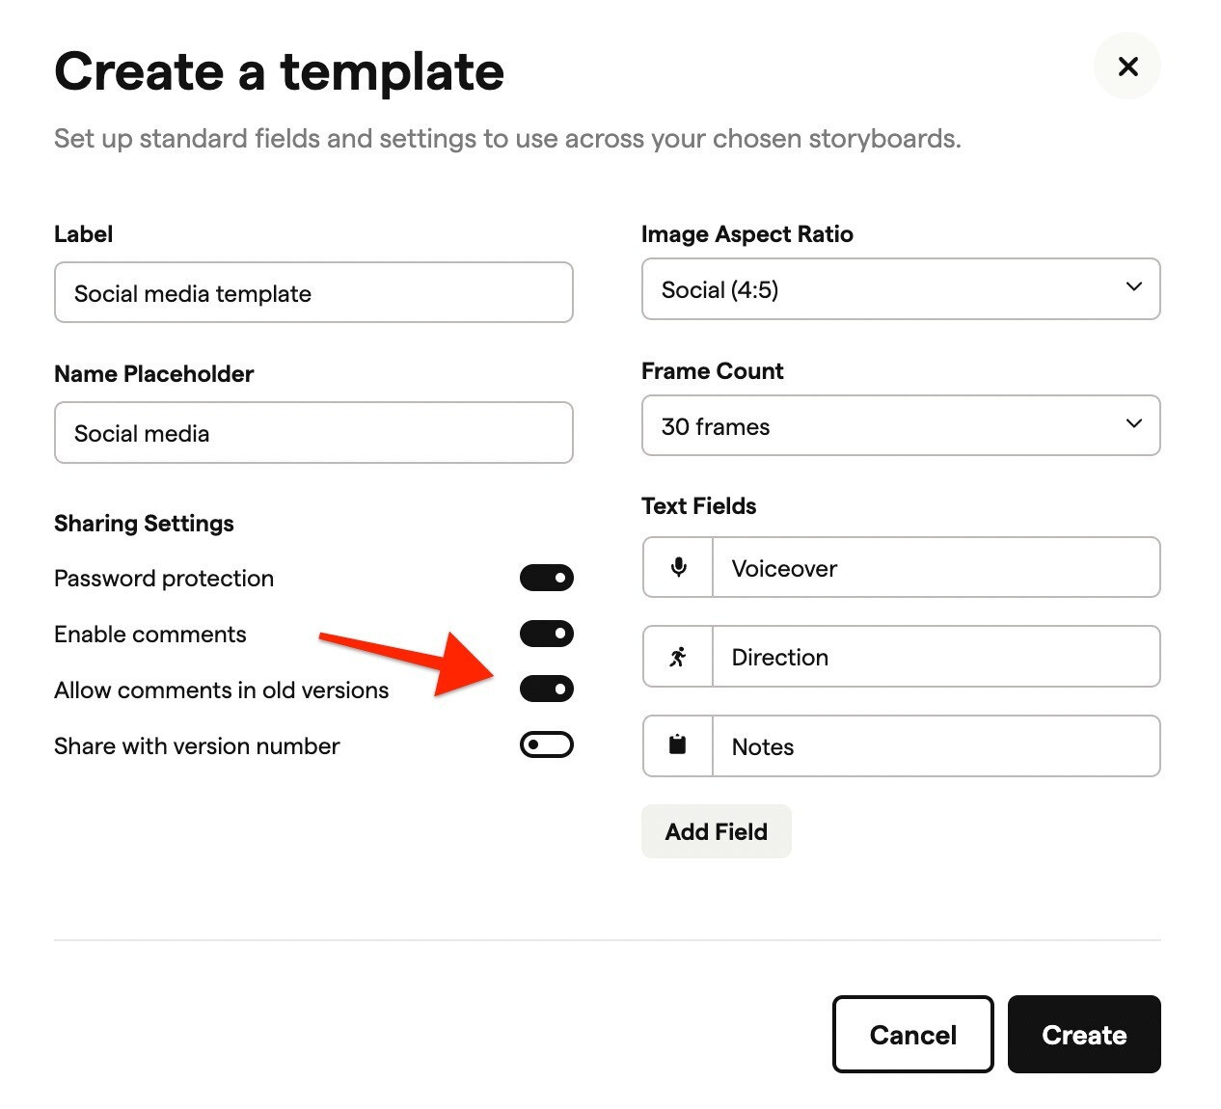Click the Cancel button
This screenshot has height=1109, width=1221.
tap(913, 1035)
